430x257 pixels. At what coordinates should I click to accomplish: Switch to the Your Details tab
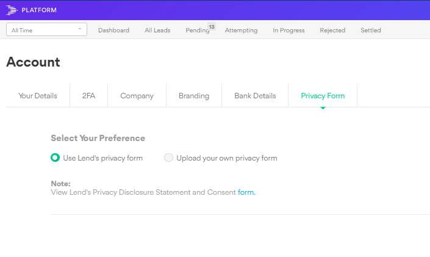point(38,96)
